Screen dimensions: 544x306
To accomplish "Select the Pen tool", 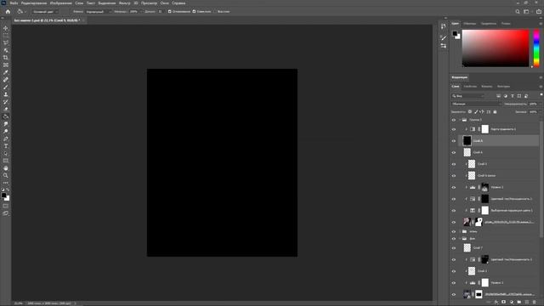I will (6, 139).
